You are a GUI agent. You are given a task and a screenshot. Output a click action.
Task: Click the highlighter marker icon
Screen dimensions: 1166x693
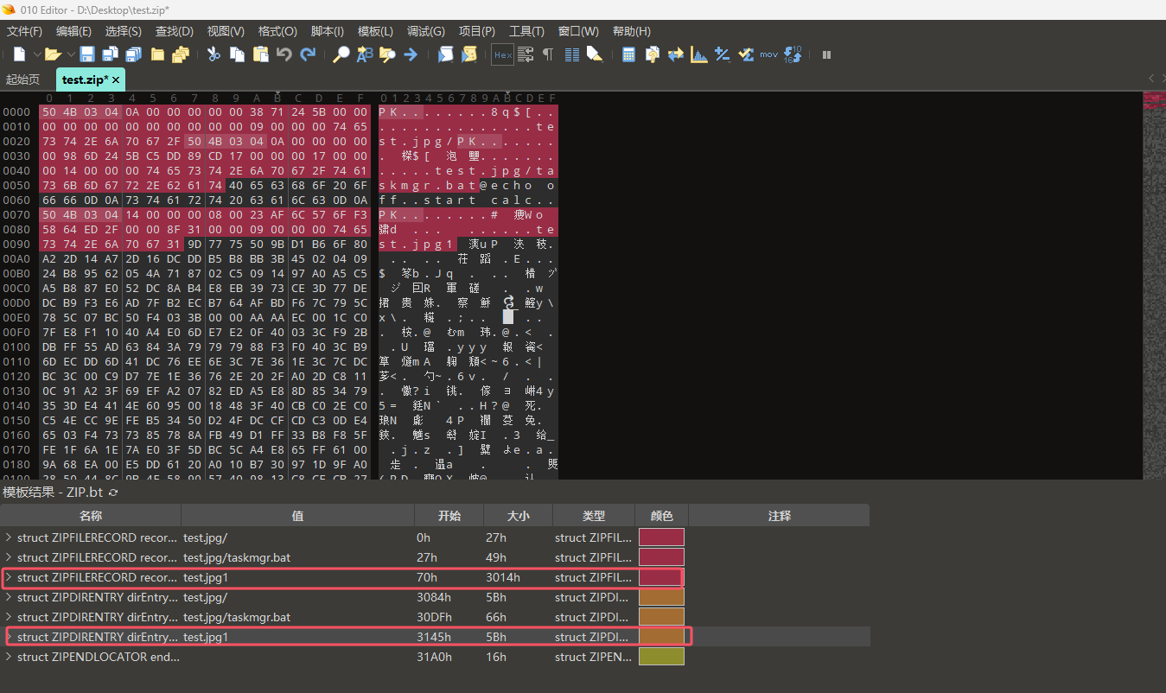pyautogui.click(x=595, y=54)
